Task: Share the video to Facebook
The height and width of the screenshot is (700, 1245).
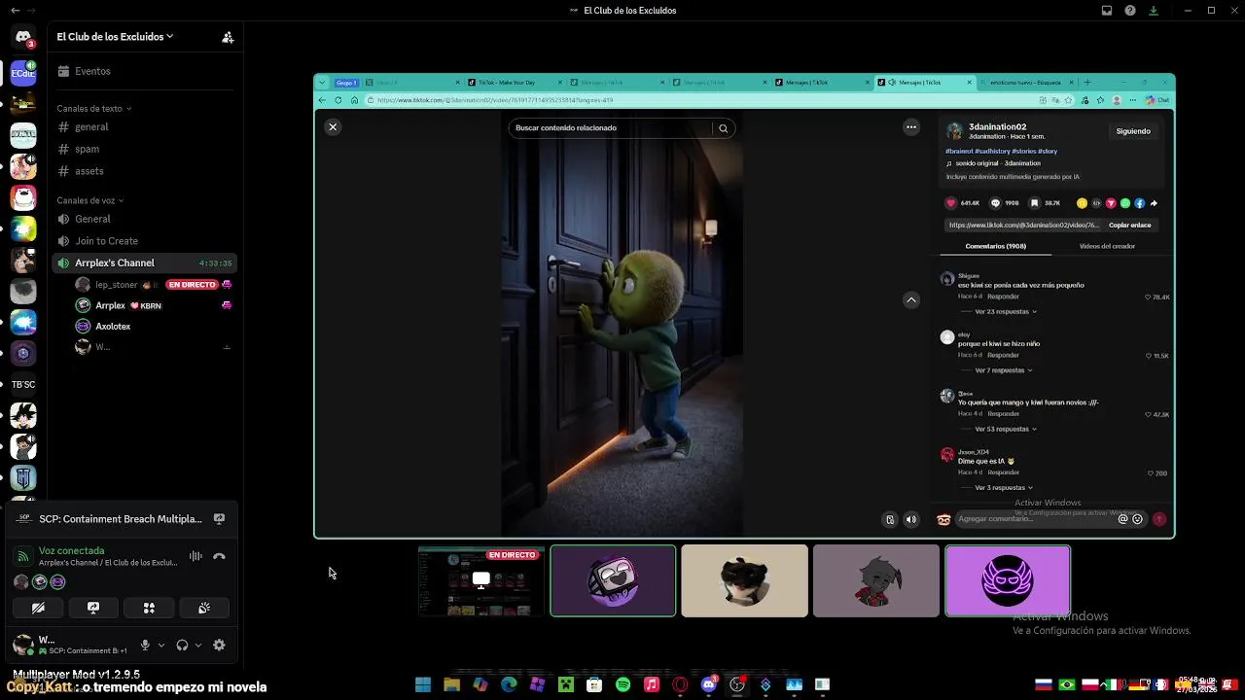Action: (x=1140, y=203)
